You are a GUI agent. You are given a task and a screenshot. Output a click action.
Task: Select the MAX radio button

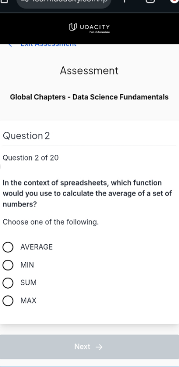8,301
